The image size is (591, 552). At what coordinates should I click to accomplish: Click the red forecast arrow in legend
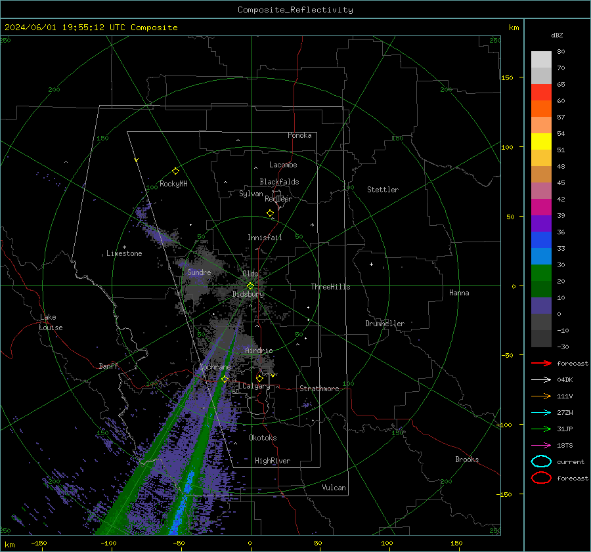tap(541, 363)
